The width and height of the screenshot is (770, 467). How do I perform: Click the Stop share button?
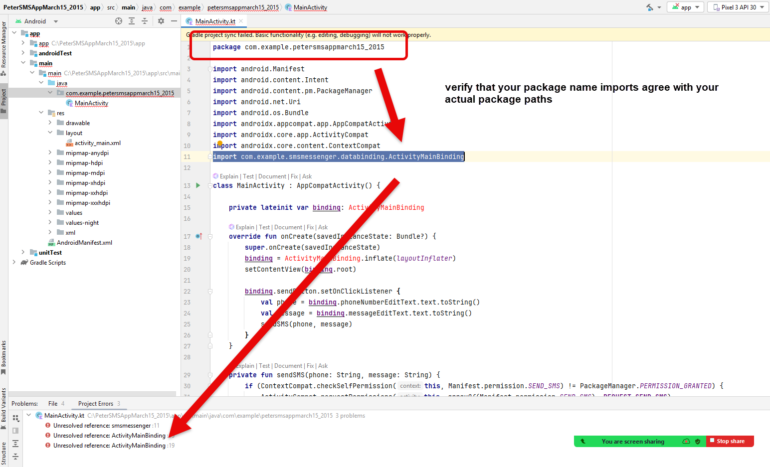730,441
